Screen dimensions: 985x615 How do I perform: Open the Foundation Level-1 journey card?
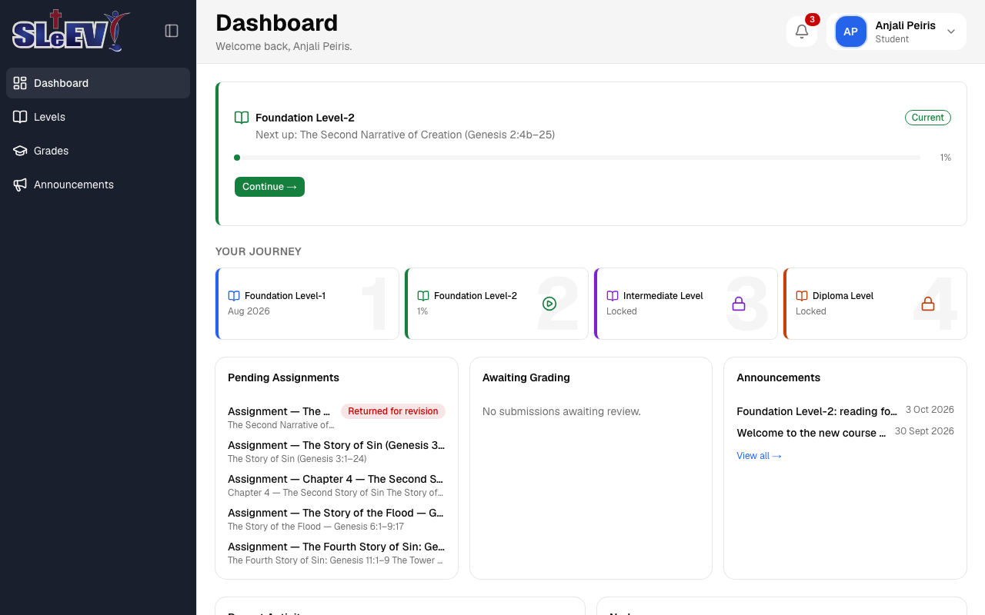coord(307,304)
